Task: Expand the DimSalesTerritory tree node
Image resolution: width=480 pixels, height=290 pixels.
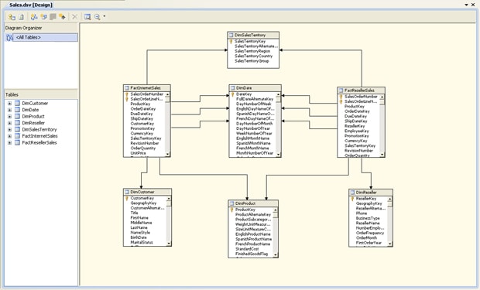Action: (9, 130)
